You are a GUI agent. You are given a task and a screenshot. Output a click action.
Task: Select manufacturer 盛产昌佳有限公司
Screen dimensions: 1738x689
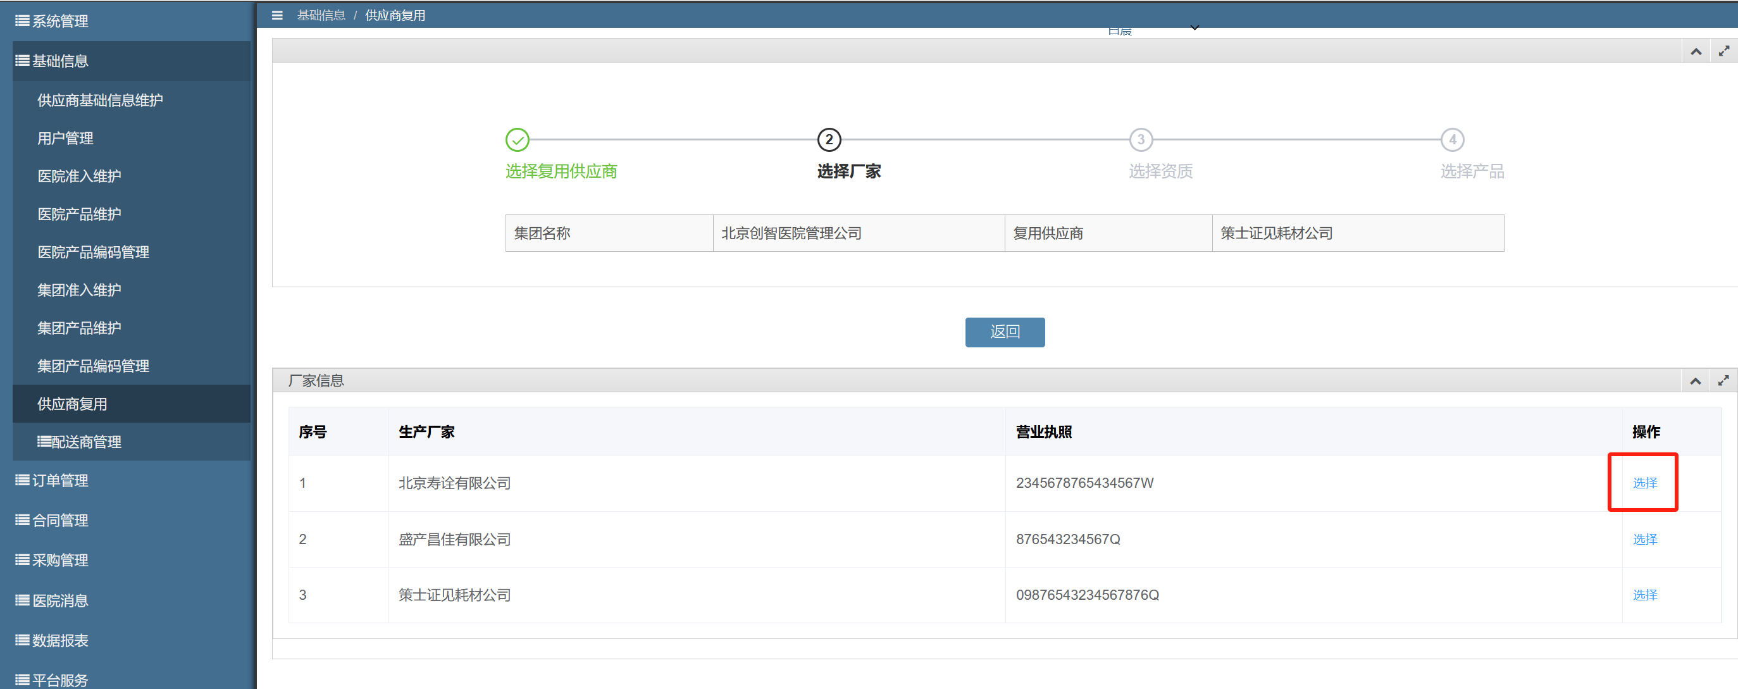tap(1645, 539)
